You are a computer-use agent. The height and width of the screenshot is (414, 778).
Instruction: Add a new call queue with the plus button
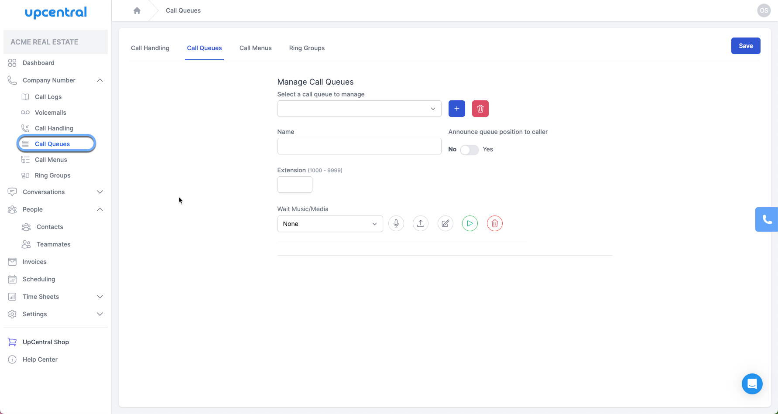pos(456,109)
